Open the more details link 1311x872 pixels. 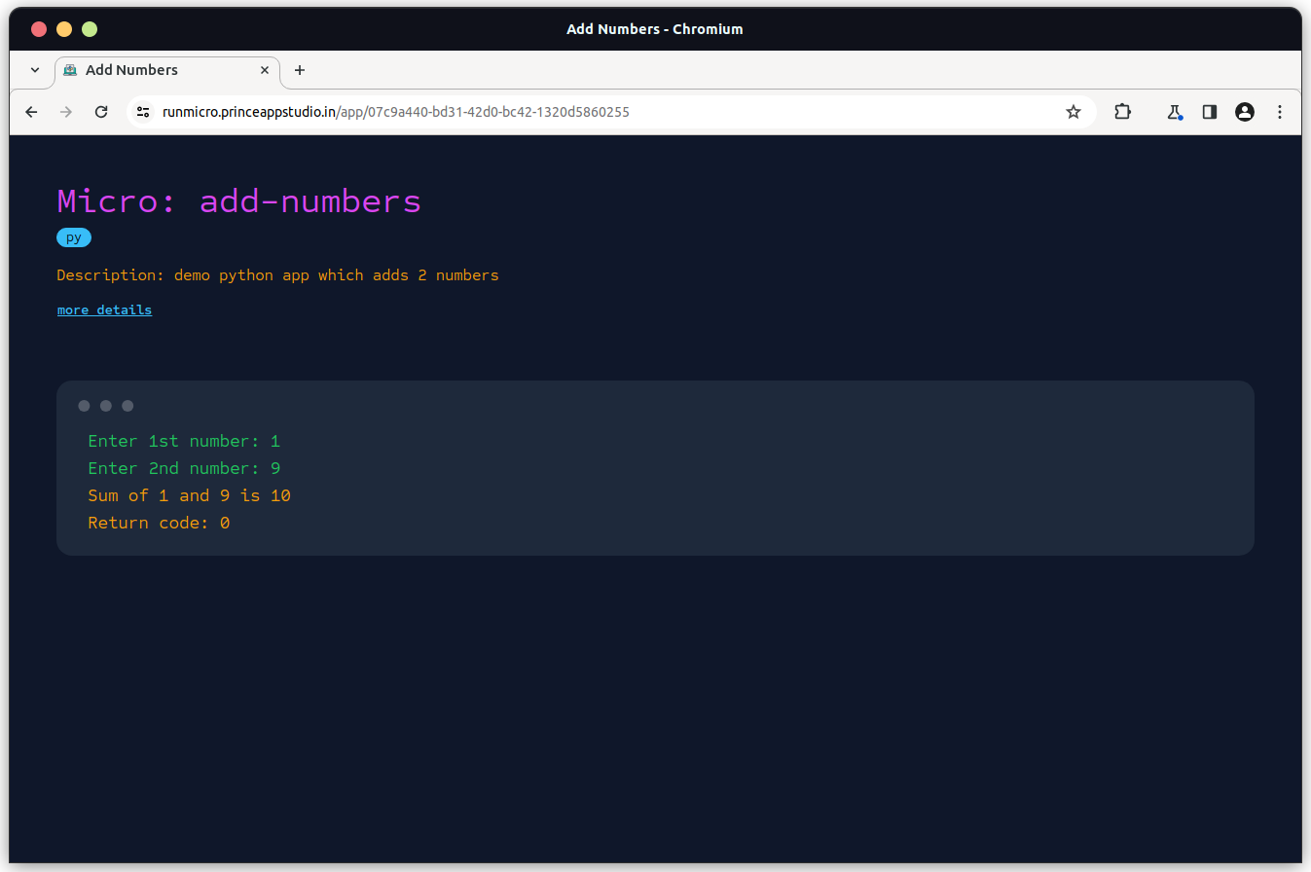pyautogui.click(x=104, y=309)
